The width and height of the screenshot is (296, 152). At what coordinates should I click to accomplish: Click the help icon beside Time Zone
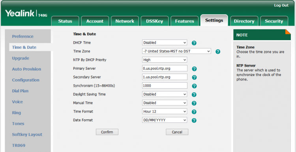218,52
